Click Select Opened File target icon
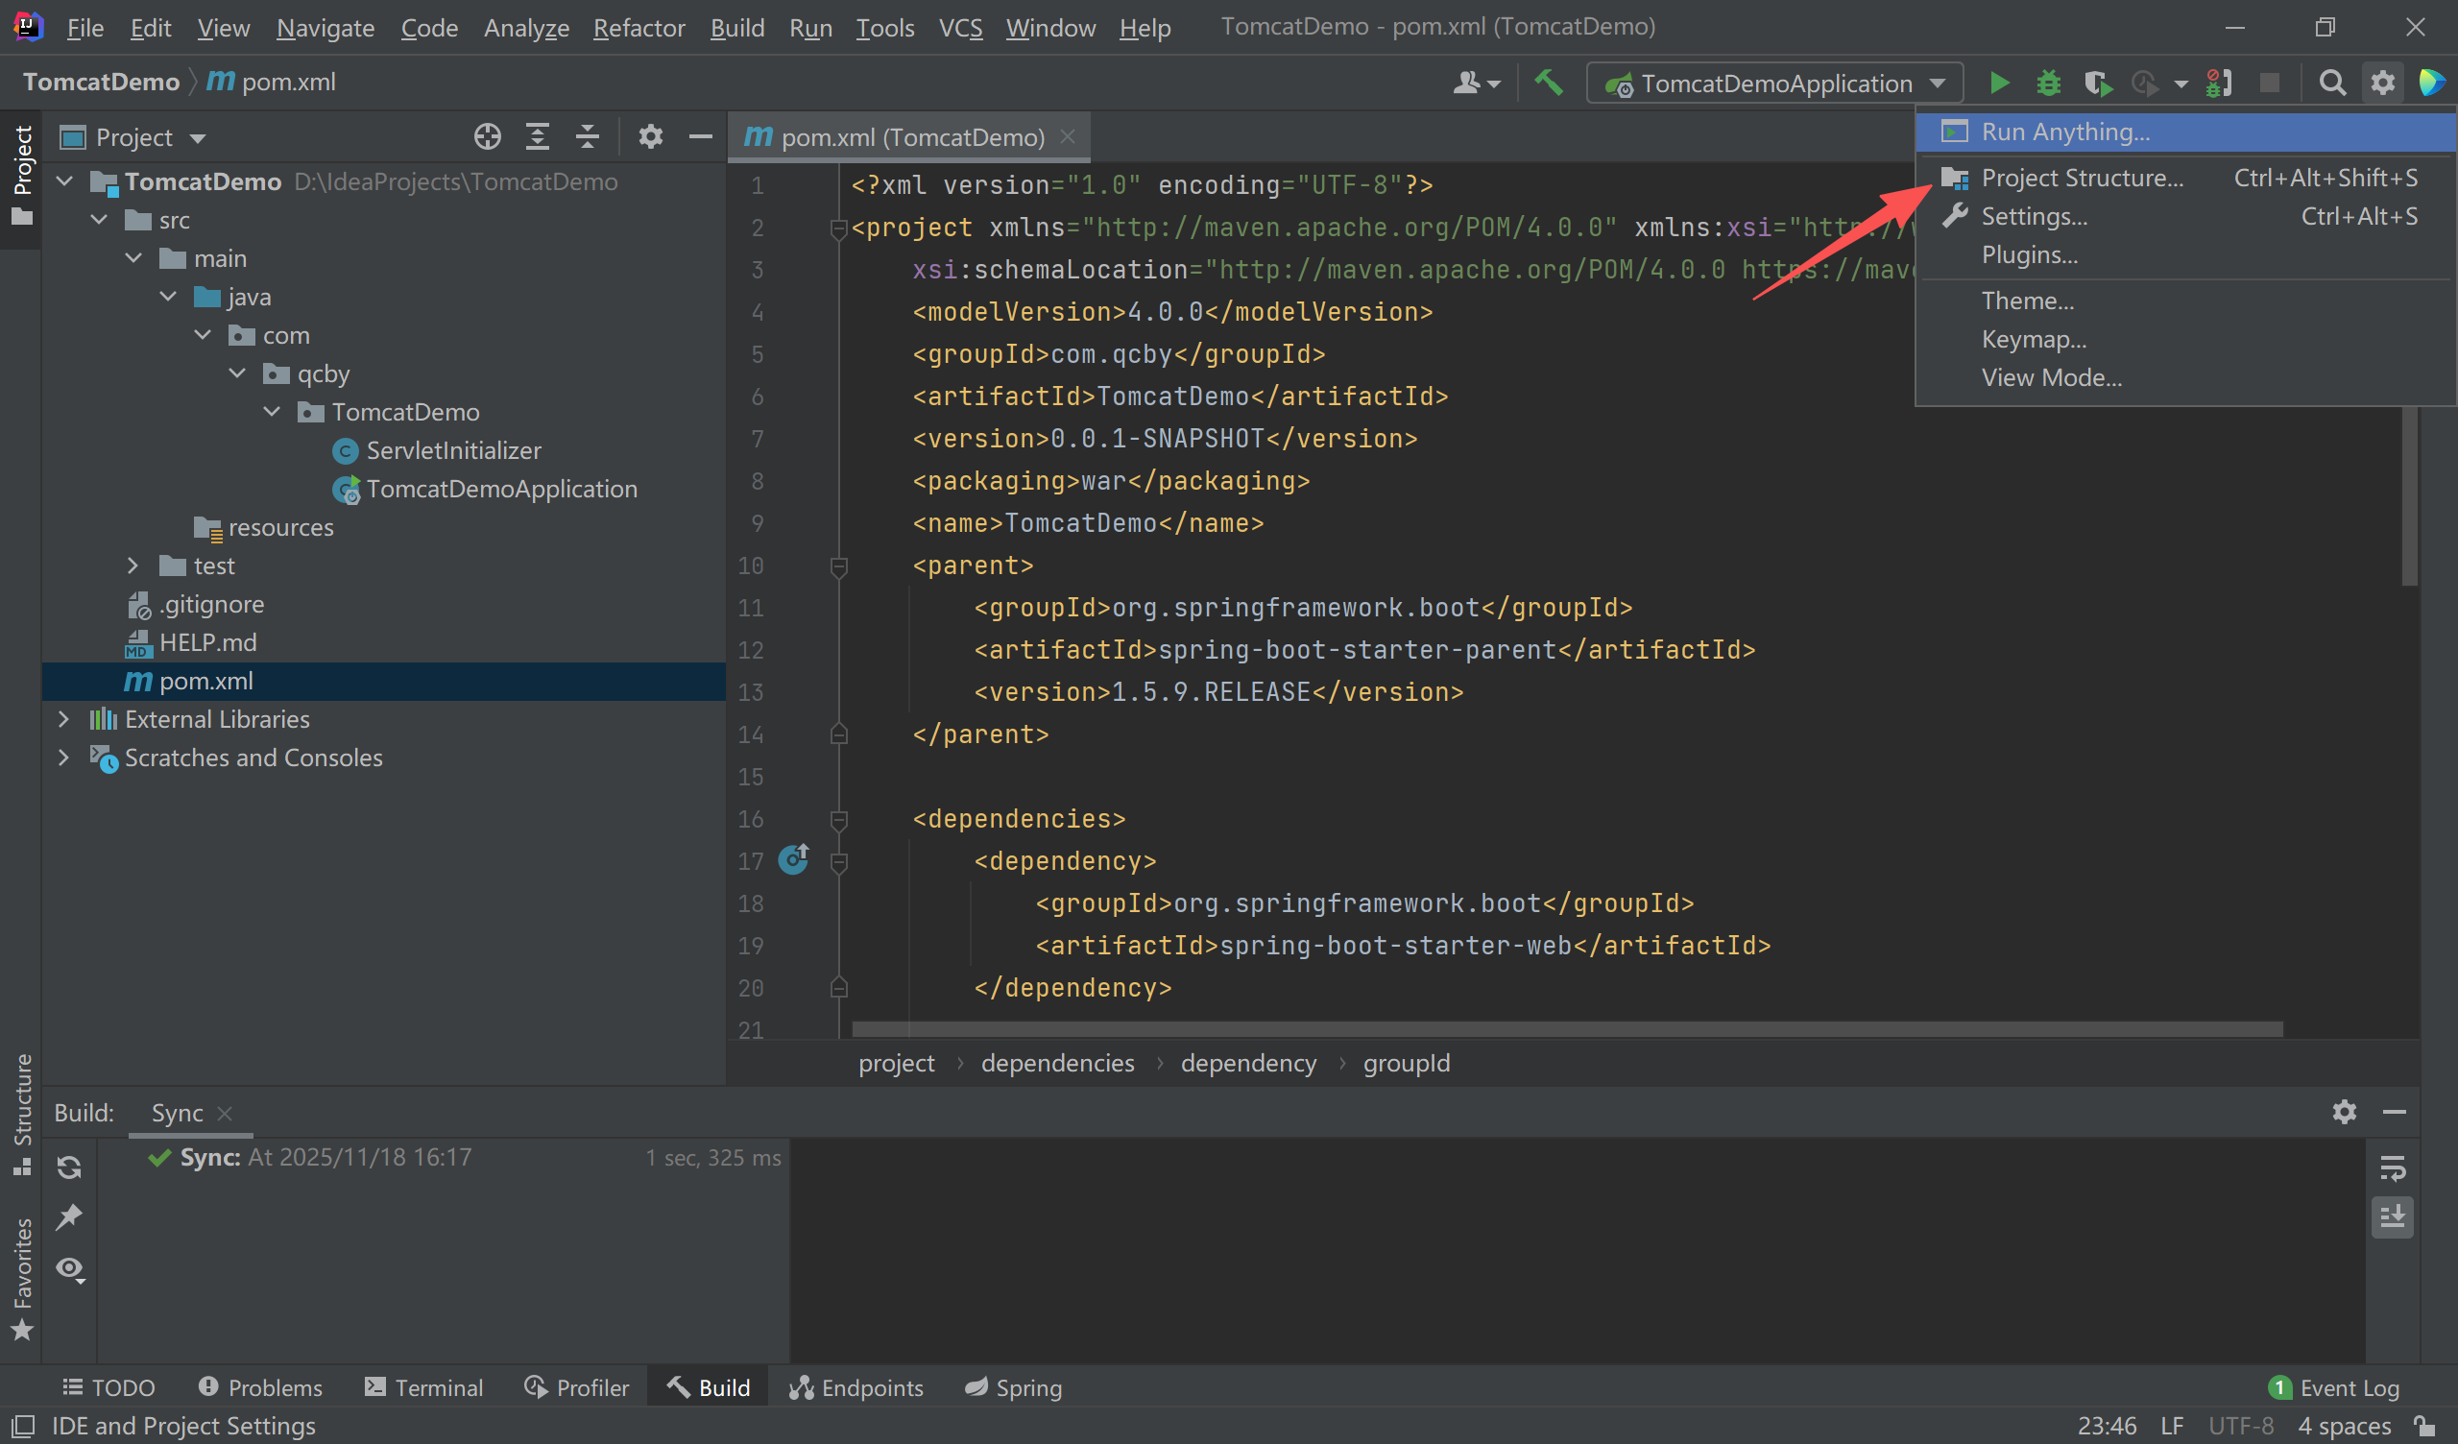The height and width of the screenshot is (1444, 2458). (x=487, y=136)
